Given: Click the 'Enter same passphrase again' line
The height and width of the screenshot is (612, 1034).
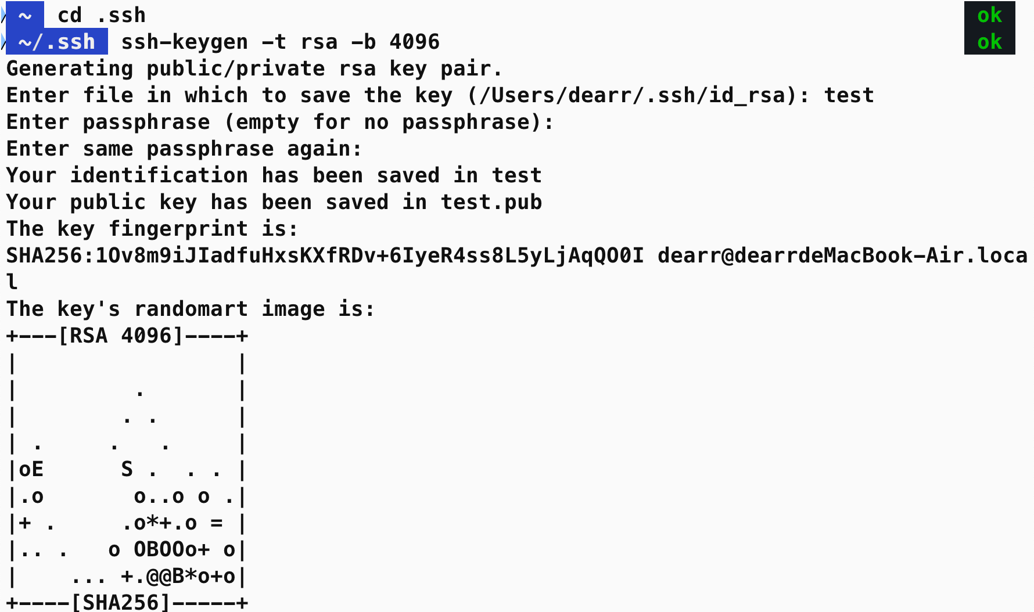Looking at the screenshot, I should (184, 149).
